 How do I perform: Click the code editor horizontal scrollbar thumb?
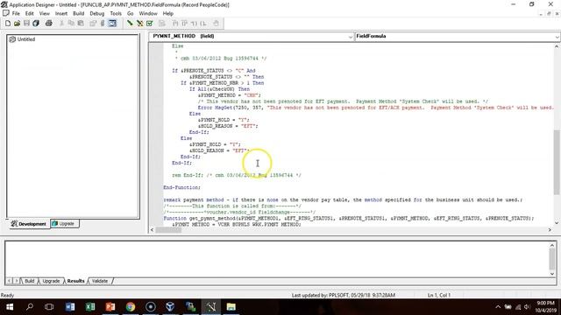pyautogui.click(x=168, y=230)
